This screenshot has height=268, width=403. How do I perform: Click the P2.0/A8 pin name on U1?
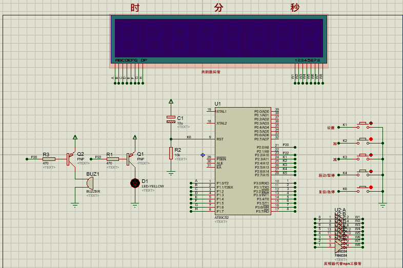[263, 147]
